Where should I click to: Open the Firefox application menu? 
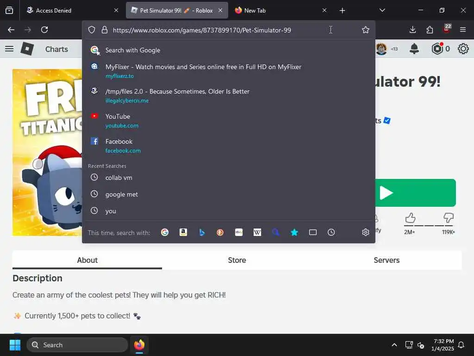coord(463,30)
